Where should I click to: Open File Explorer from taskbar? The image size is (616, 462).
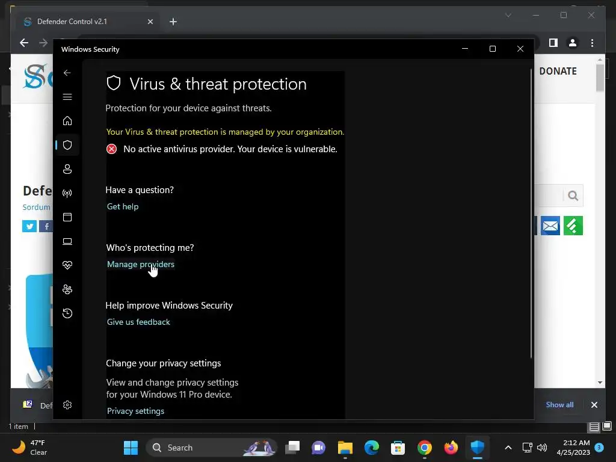[x=345, y=448]
